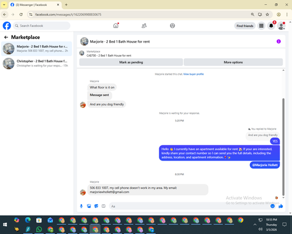Image resolution: width=292 pixels, height=234 pixels.
Task: Click the Find friends button
Action: (x=245, y=26)
